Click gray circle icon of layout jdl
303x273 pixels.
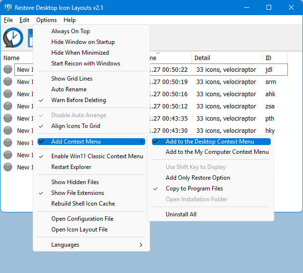(8, 69)
